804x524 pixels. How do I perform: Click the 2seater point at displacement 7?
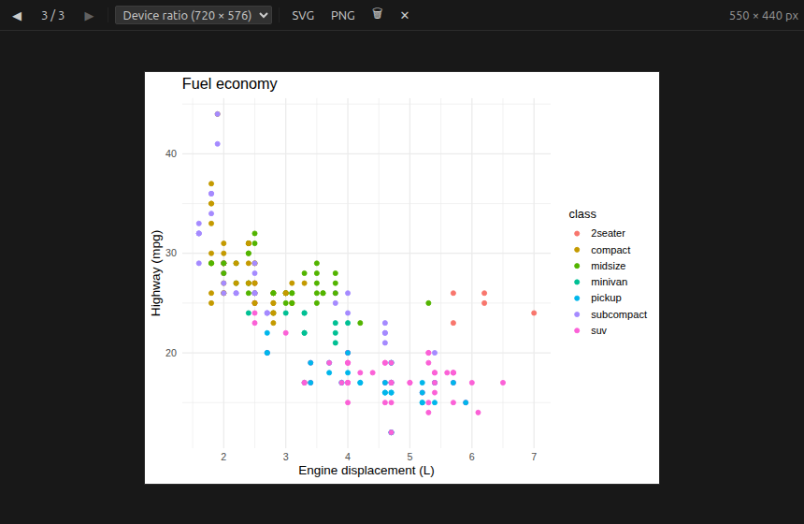(x=534, y=313)
